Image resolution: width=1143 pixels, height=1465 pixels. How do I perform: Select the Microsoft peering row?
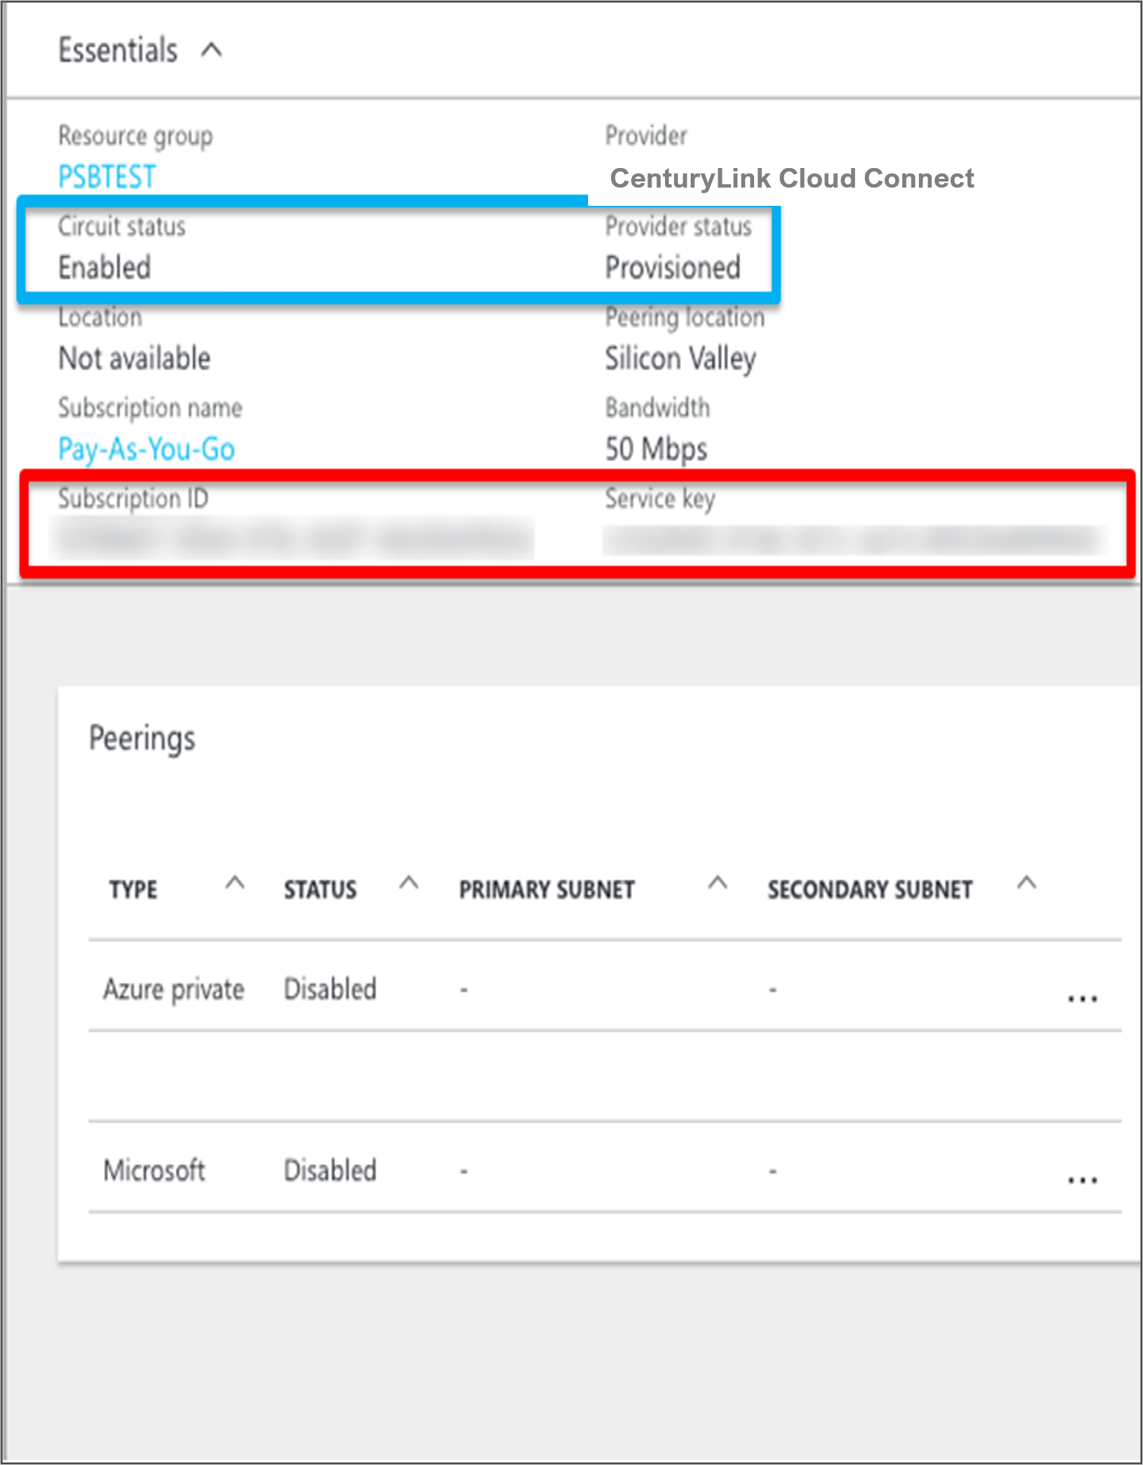pos(605,1167)
